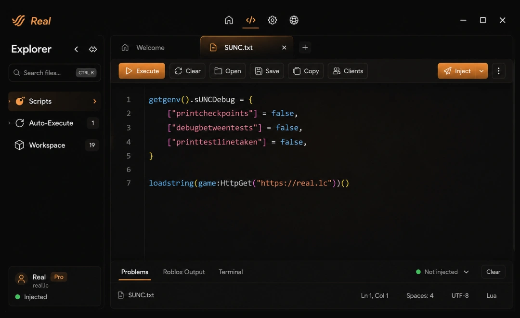The image size is (520, 318).
Task: Clear the editor using toolbar Clear
Action: pos(187,71)
